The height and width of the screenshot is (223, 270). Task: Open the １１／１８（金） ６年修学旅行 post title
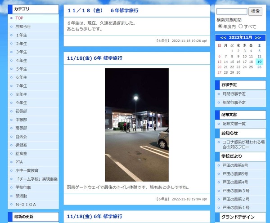[x=103, y=10]
